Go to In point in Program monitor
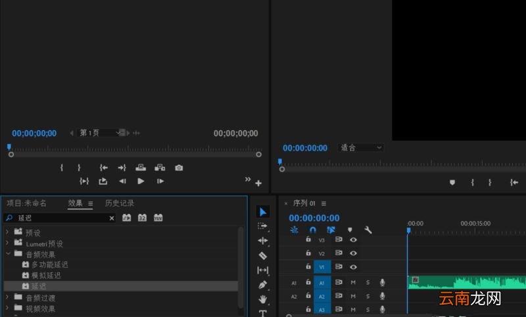This screenshot has height=317, width=526. (514, 182)
